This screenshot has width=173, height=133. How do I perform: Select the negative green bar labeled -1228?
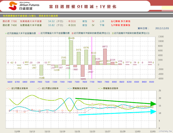point(56,66)
